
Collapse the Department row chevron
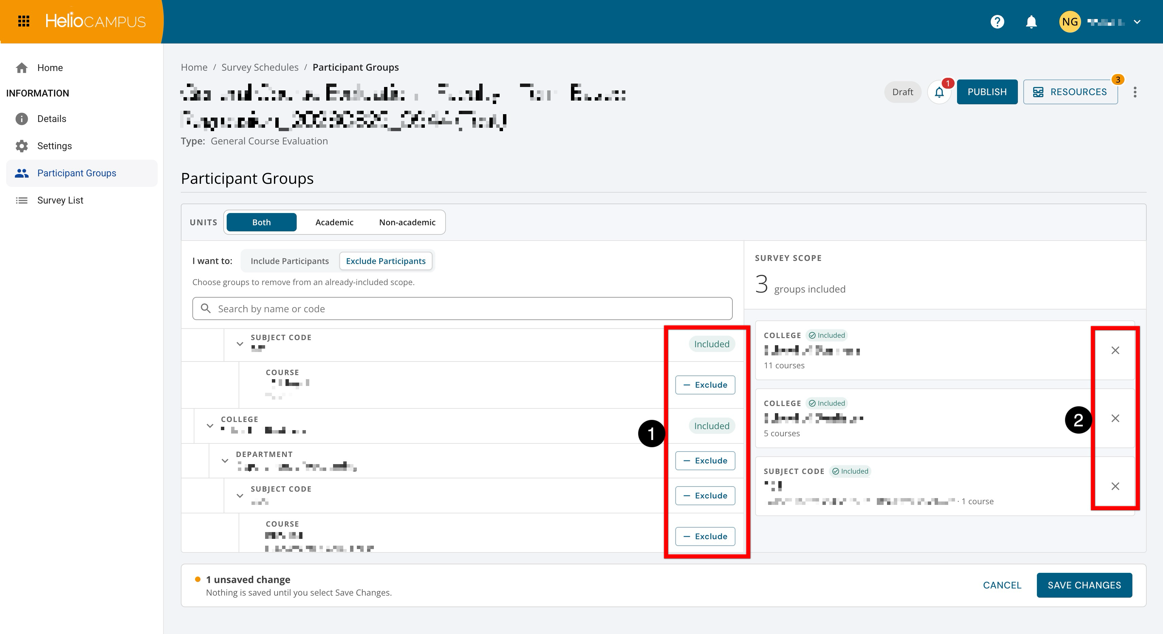click(x=225, y=461)
